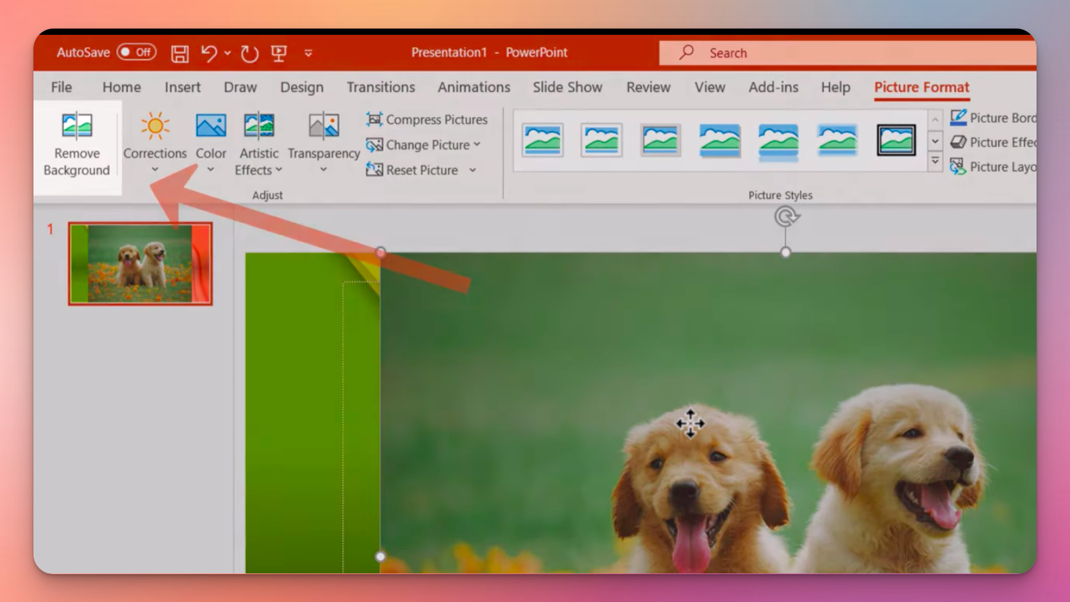Select the Remove Background tool

(x=77, y=143)
